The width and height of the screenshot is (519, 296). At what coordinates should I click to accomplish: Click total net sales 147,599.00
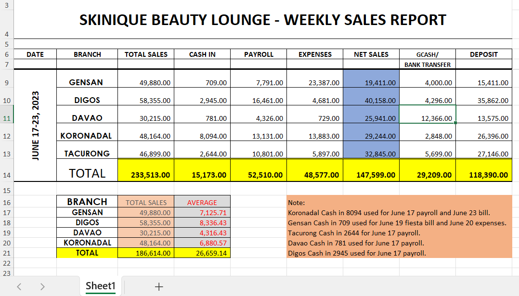point(371,170)
